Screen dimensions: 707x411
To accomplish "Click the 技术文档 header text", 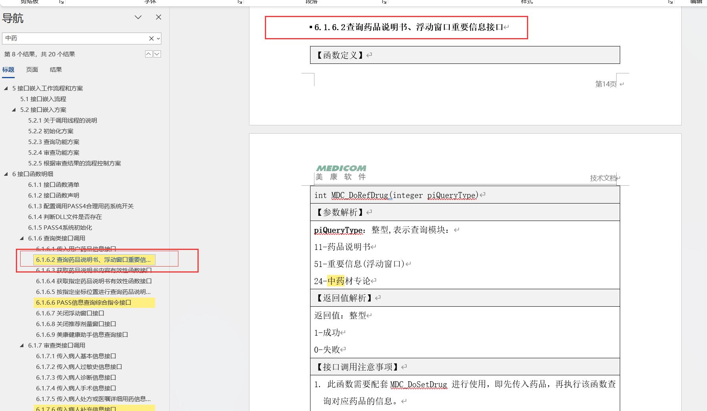I will tap(604, 178).
